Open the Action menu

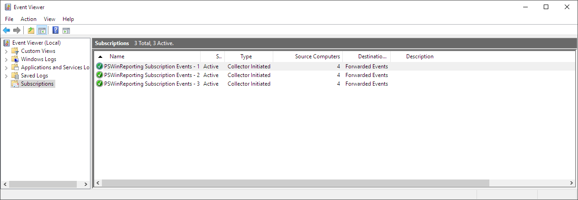28,19
